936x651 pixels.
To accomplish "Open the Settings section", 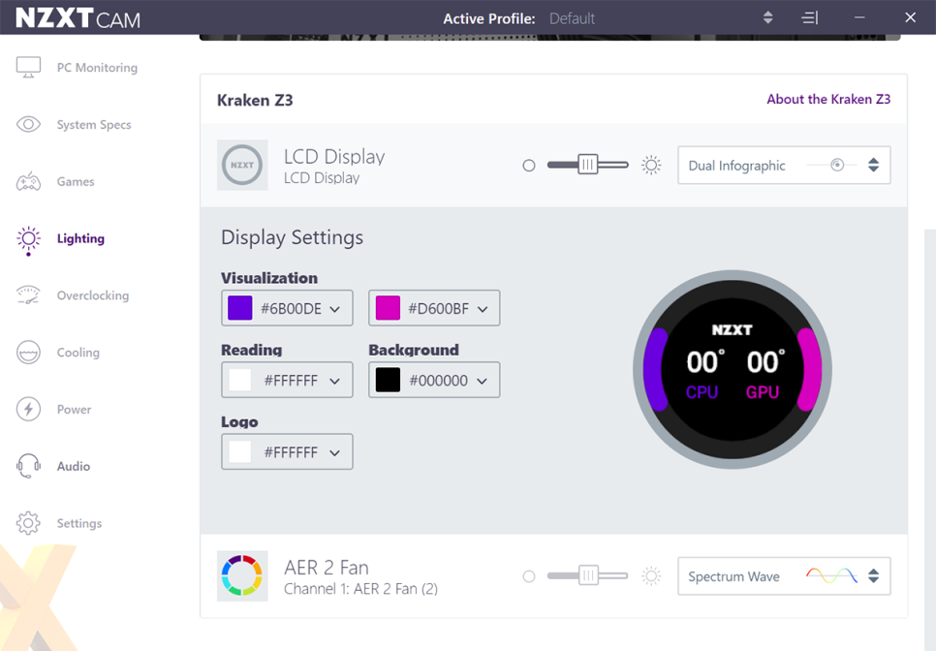I will 78,523.
